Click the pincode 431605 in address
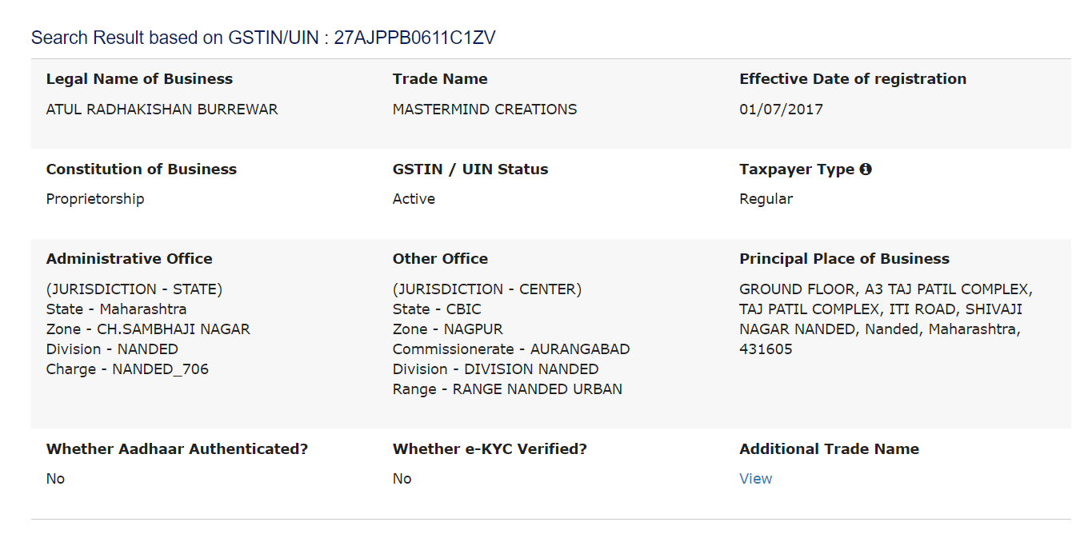The width and height of the screenshot is (1072, 534). tap(766, 349)
